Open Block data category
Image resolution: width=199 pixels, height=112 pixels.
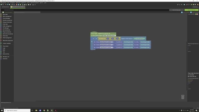point(5,14)
